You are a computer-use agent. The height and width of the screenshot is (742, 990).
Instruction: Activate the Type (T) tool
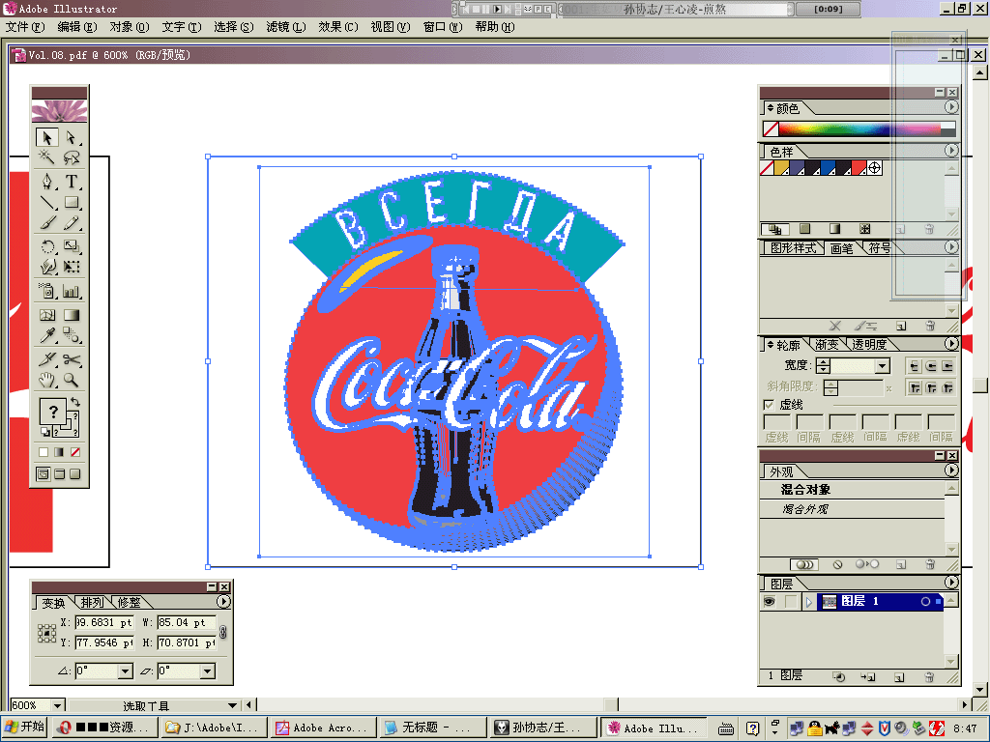72,182
